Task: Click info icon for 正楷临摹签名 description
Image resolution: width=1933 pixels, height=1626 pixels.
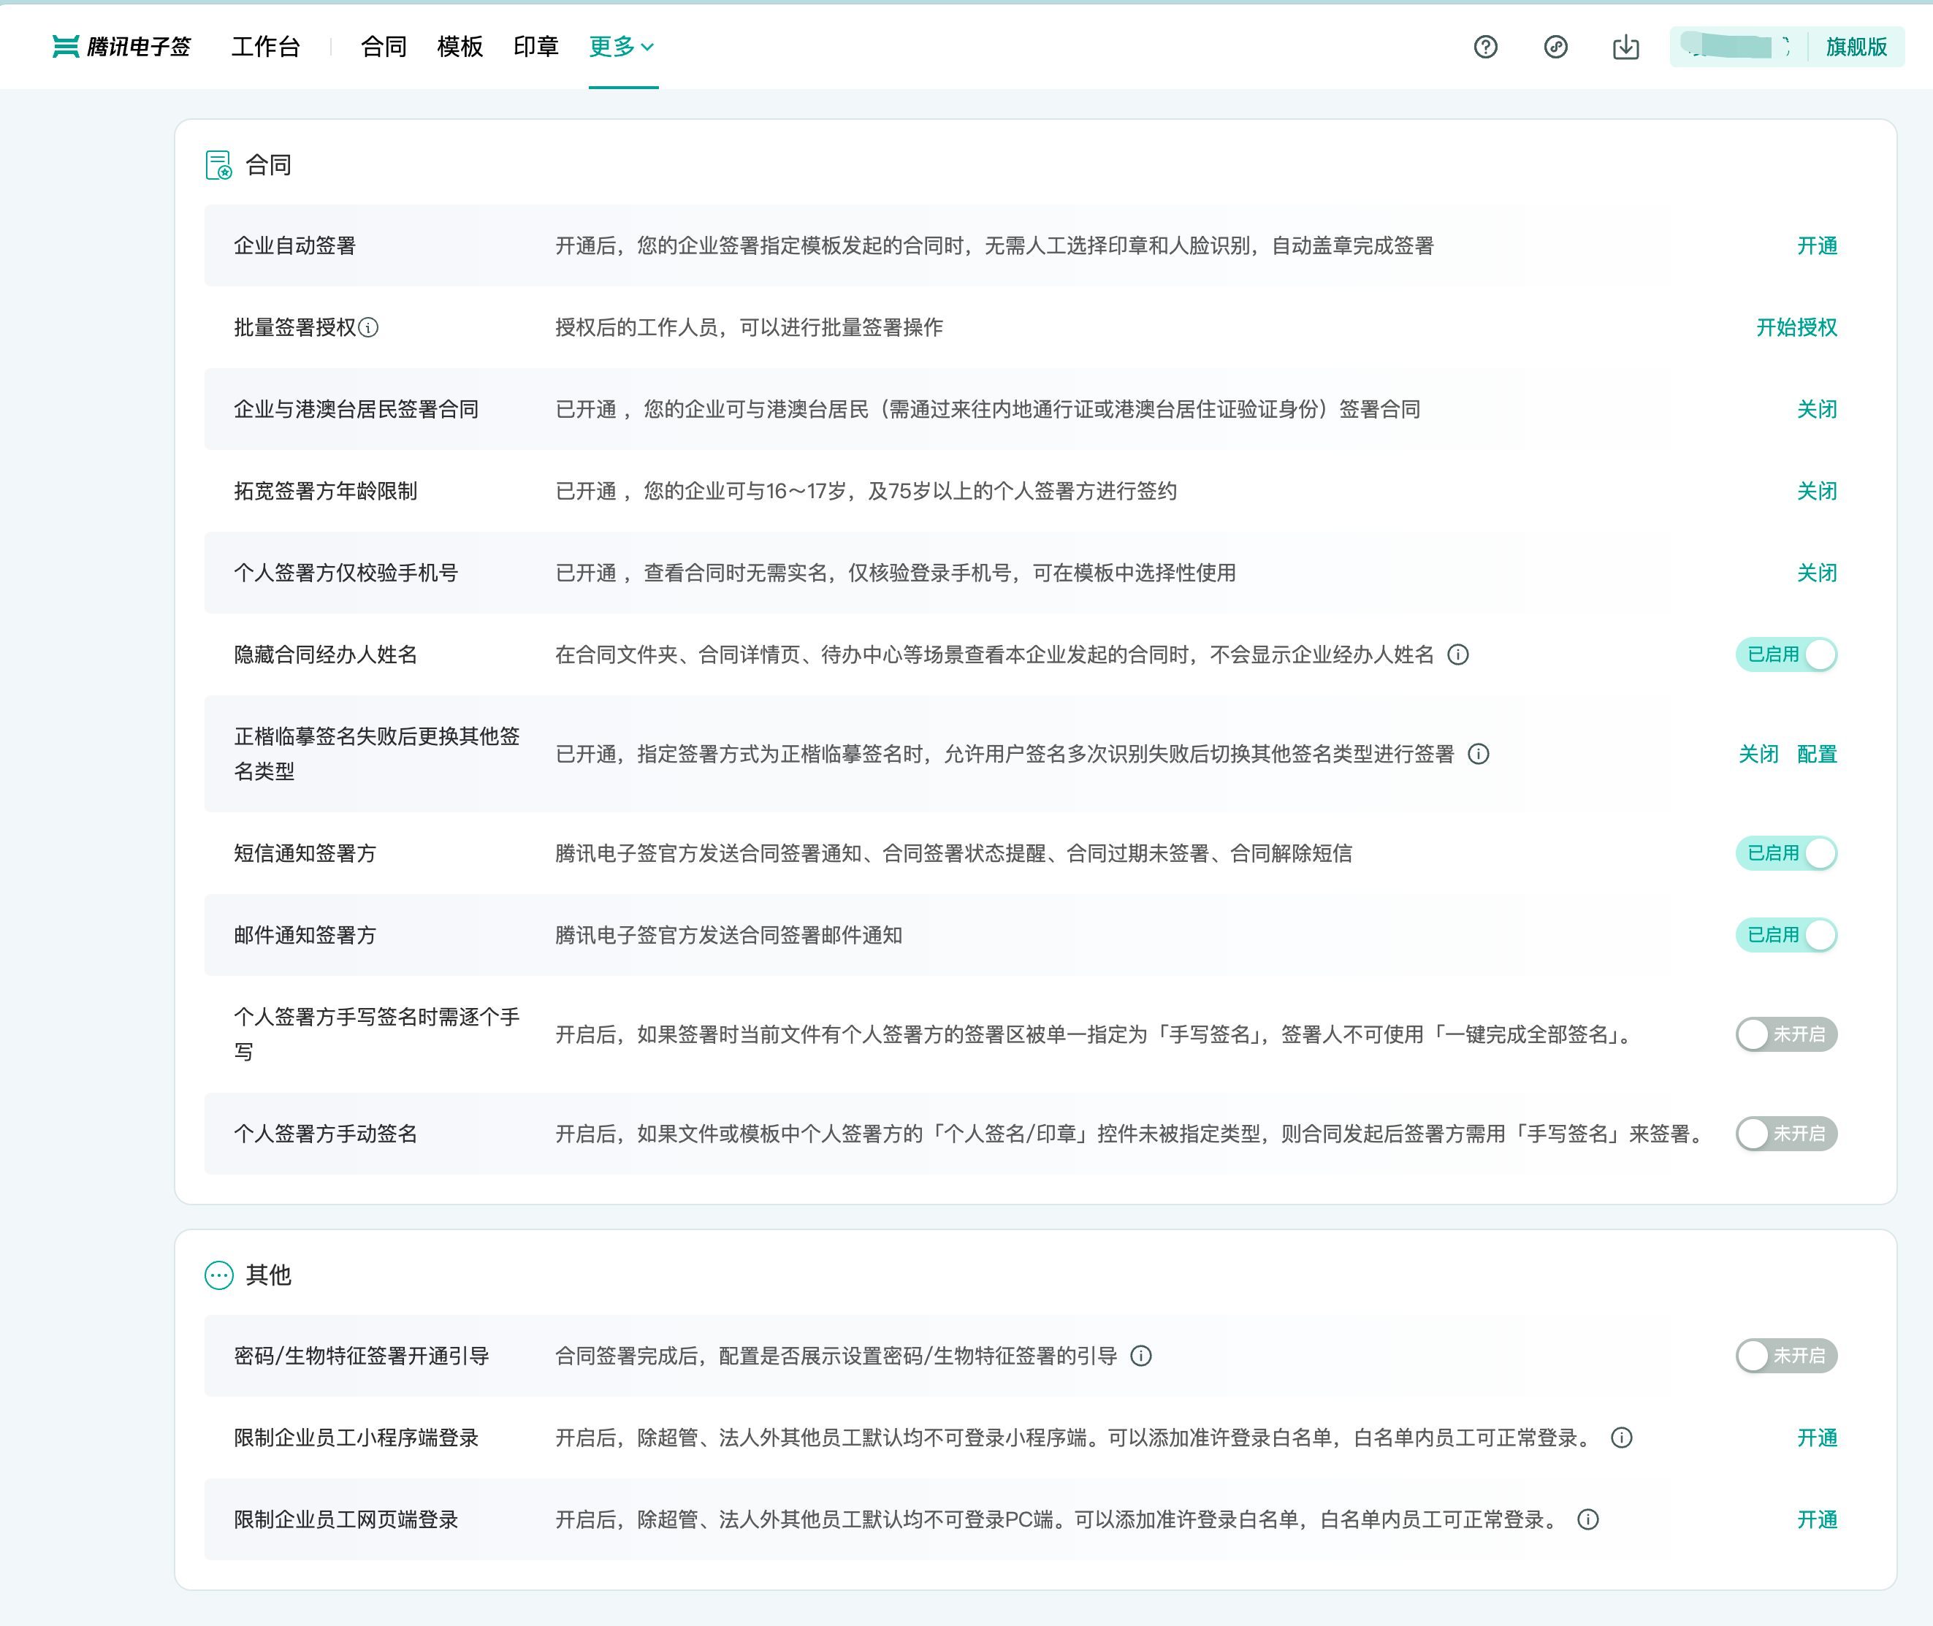Action: coord(1478,754)
